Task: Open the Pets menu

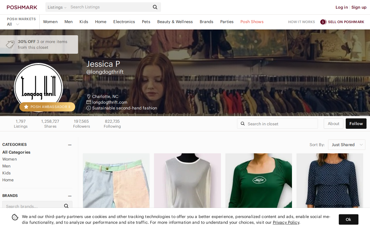Action: (146, 22)
